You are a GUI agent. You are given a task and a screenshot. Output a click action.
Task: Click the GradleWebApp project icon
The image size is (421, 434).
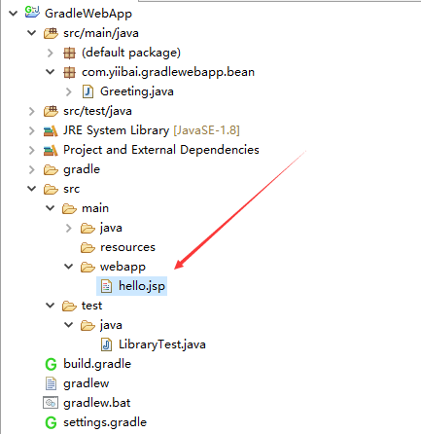(x=32, y=13)
